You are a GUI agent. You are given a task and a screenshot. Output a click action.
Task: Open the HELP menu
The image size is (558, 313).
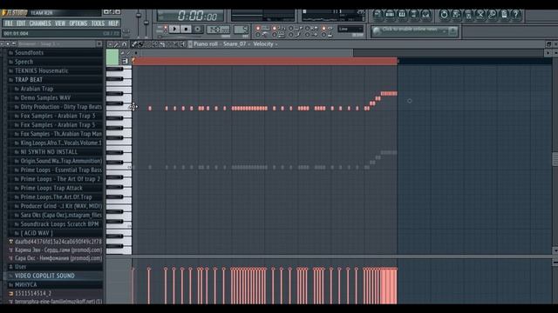113,23
